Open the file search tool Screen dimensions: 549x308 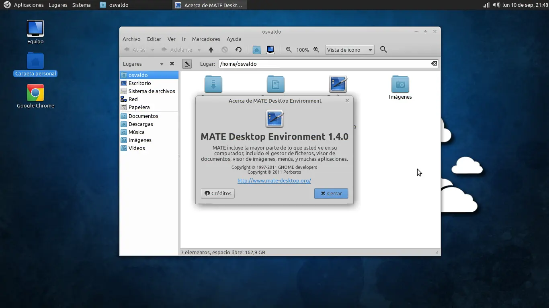383,50
